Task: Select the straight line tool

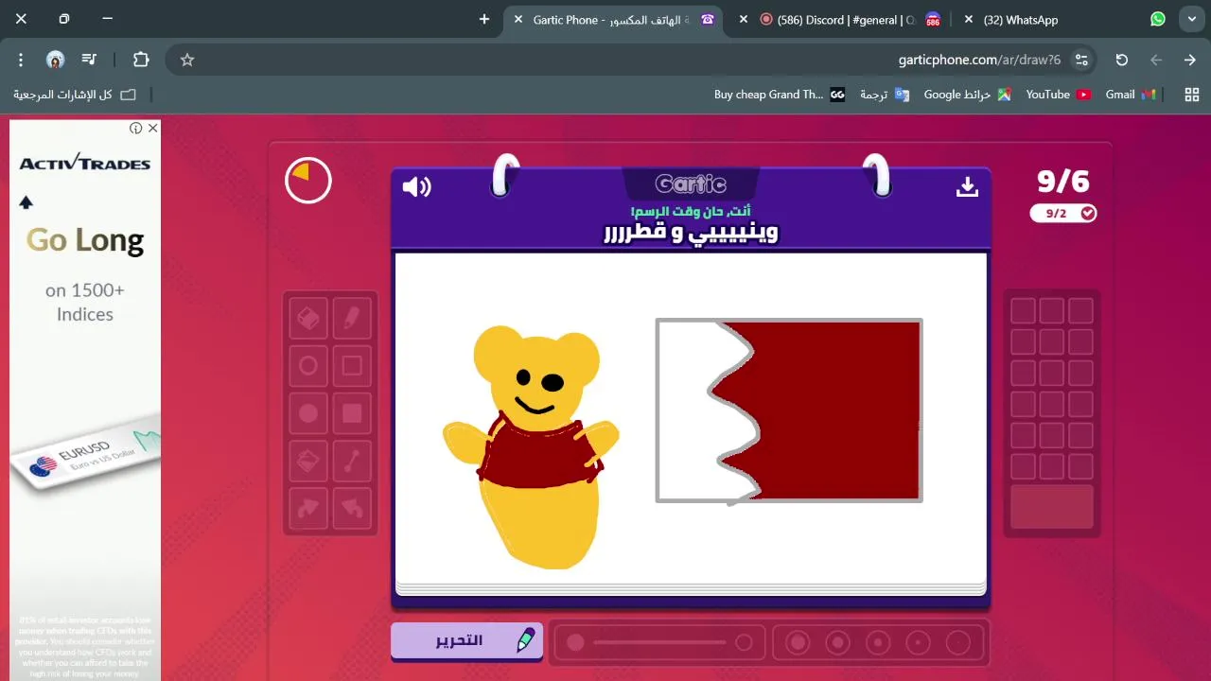Action: coord(352,461)
